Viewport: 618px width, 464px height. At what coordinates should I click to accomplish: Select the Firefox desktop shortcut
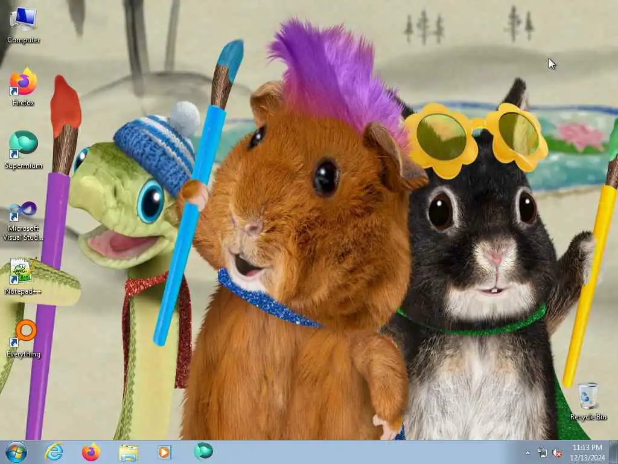tap(24, 87)
